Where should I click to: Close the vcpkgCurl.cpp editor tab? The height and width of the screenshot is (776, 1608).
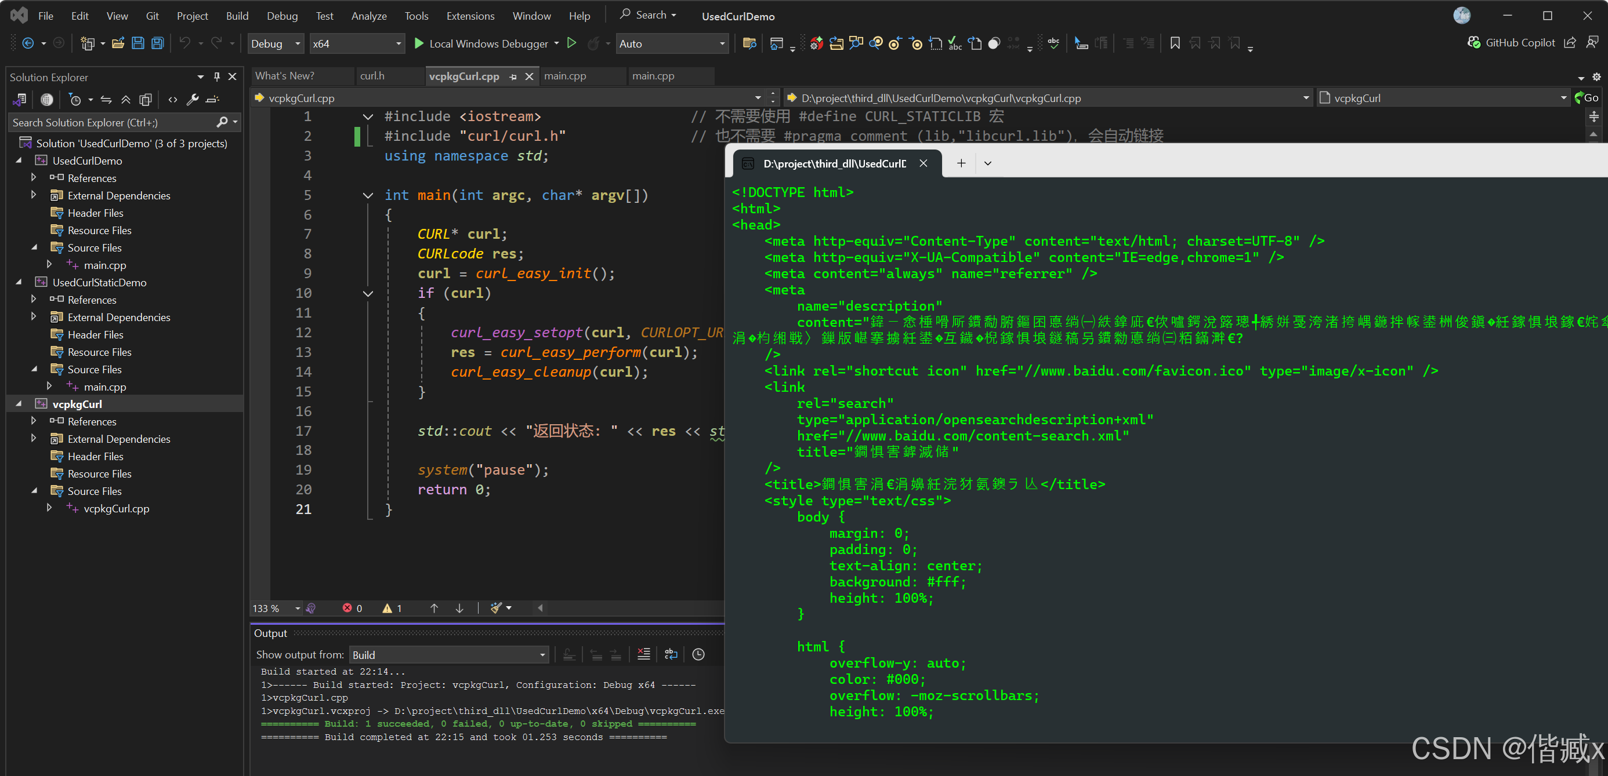[530, 76]
